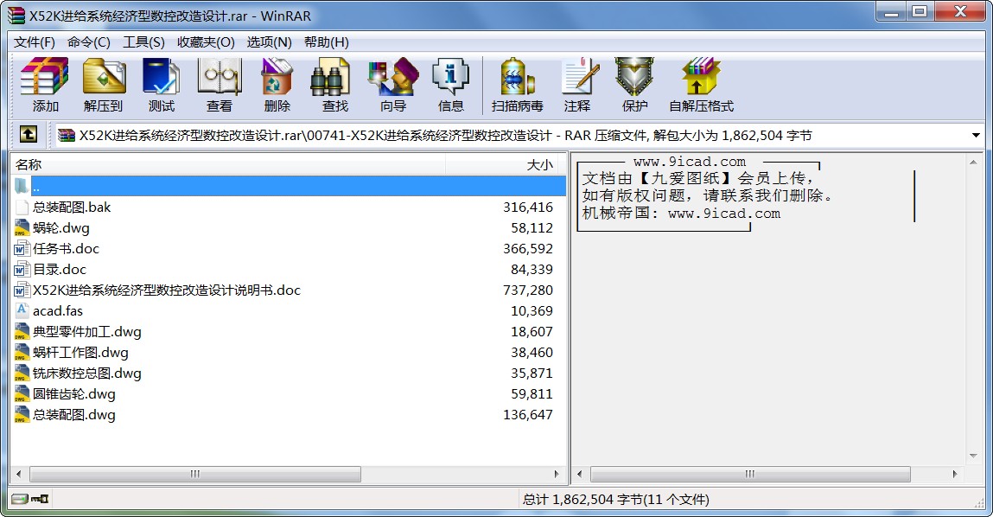This screenshot has height=517, width=993.
Task: Click the up-one-level folder arrow icon
Action: [29, 134]
